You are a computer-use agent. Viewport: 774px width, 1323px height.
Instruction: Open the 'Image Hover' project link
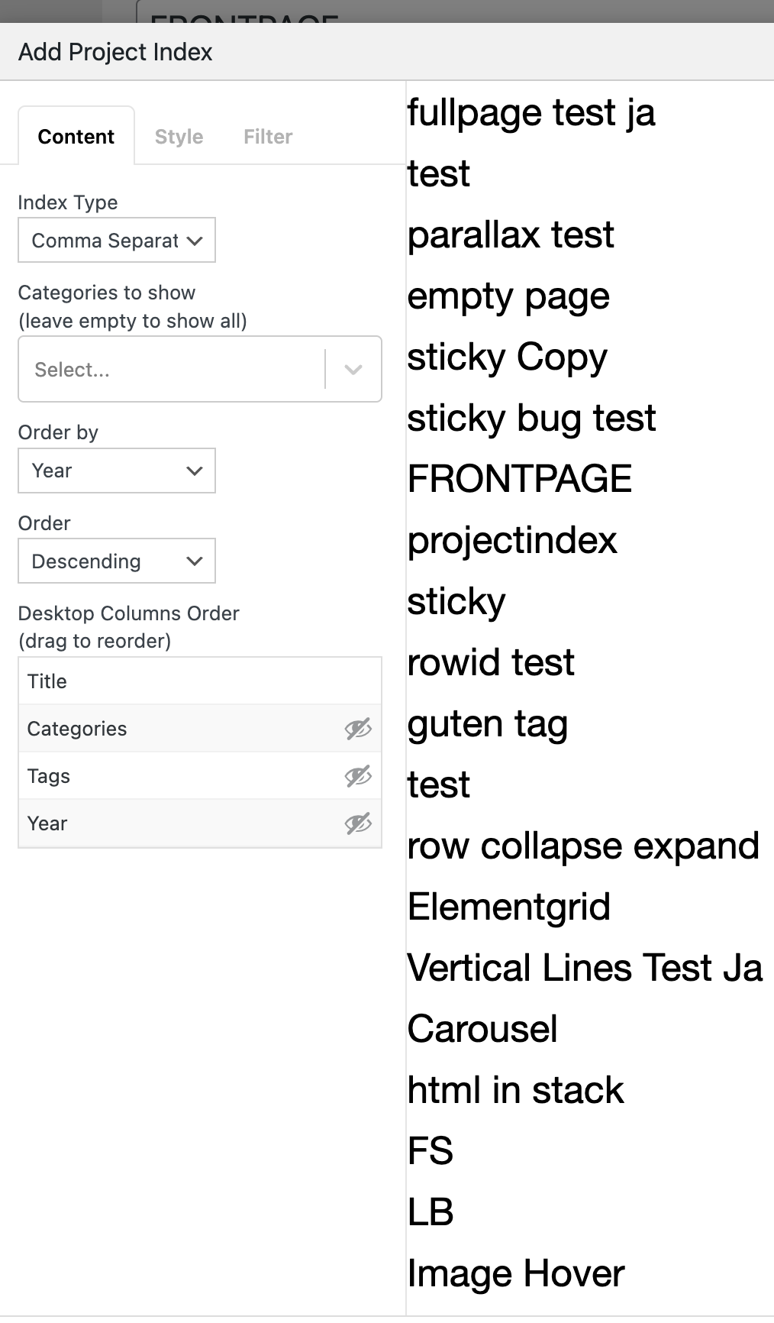coord(516,1273)
